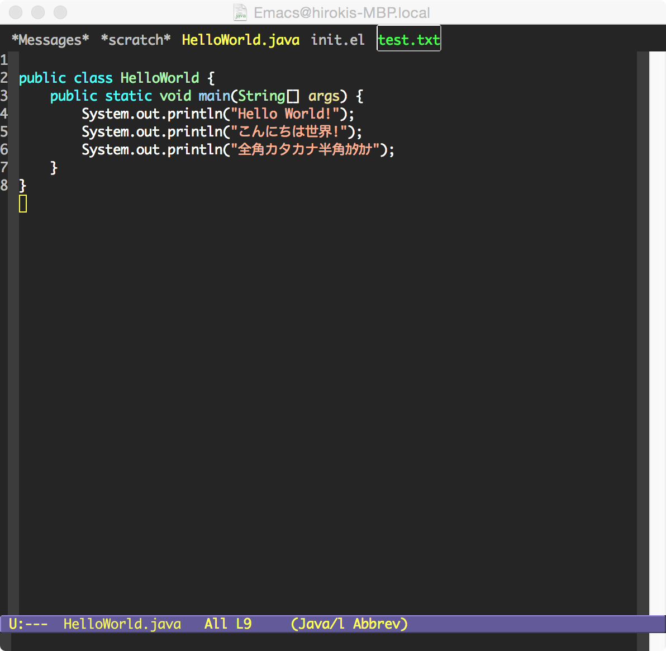The width and height of the screenshot is (666, 651).
Task: Click the Abbrev minor mode indicator
Action: [382, 624]
